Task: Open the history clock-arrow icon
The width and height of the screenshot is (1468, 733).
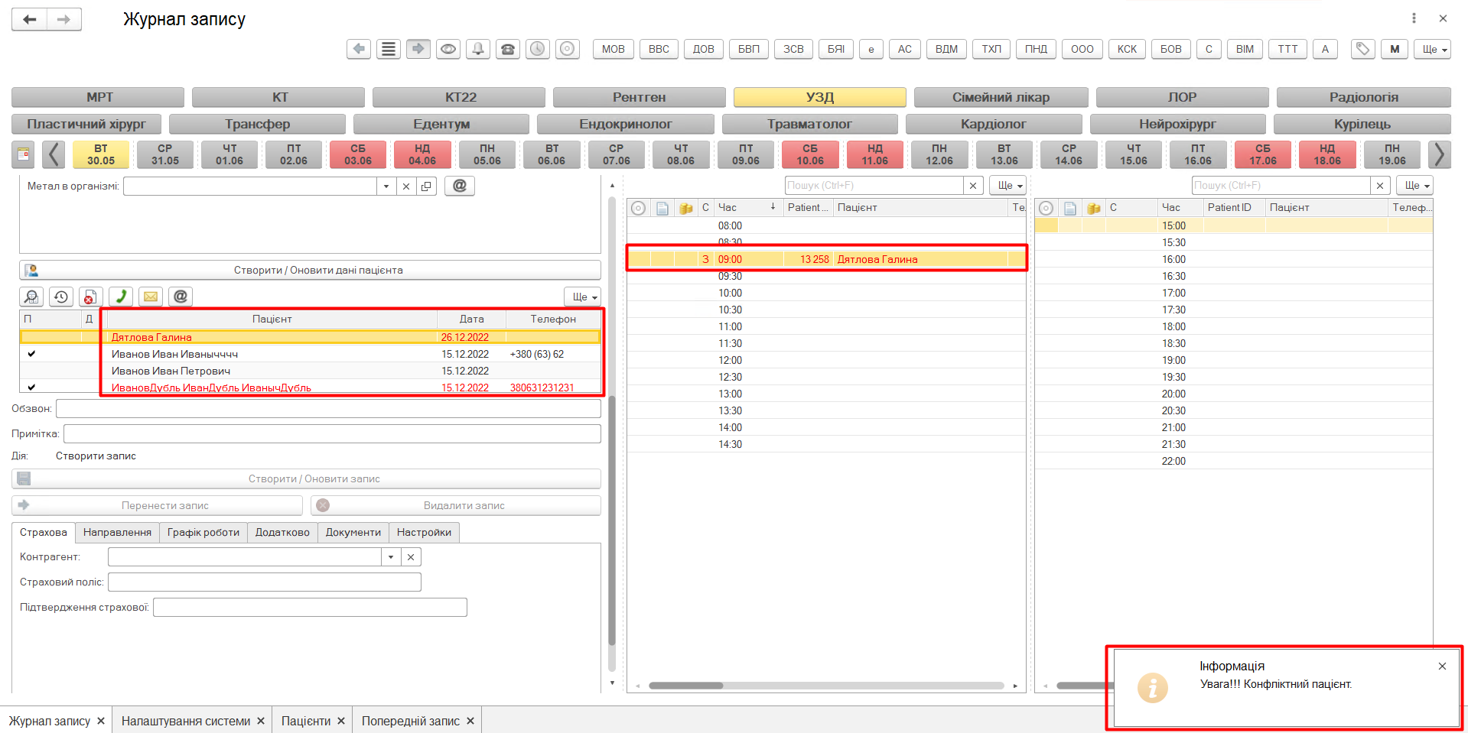Action: click(x=61, y=297)
